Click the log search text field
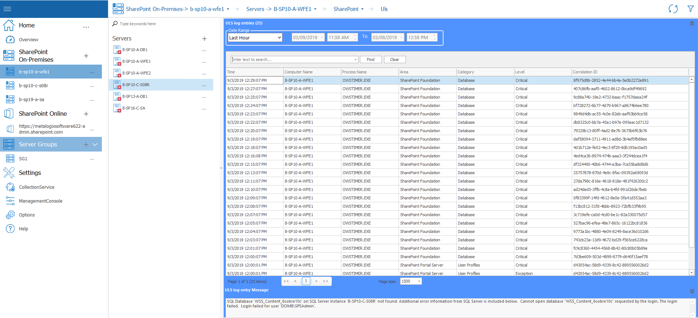The width and height of the screenshot is (698, 318). (x=292, y=60)
